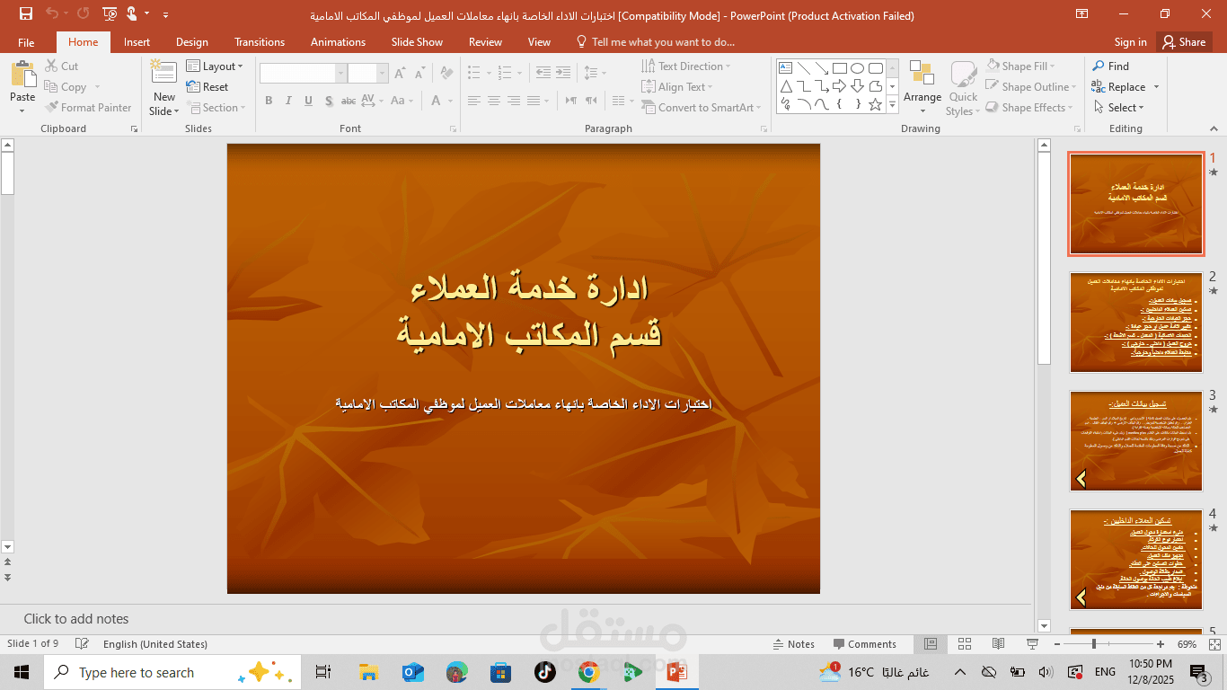Select the Oval shape in gallery
Viewport: 1227px width, 690px height.
tap(857, 67)
